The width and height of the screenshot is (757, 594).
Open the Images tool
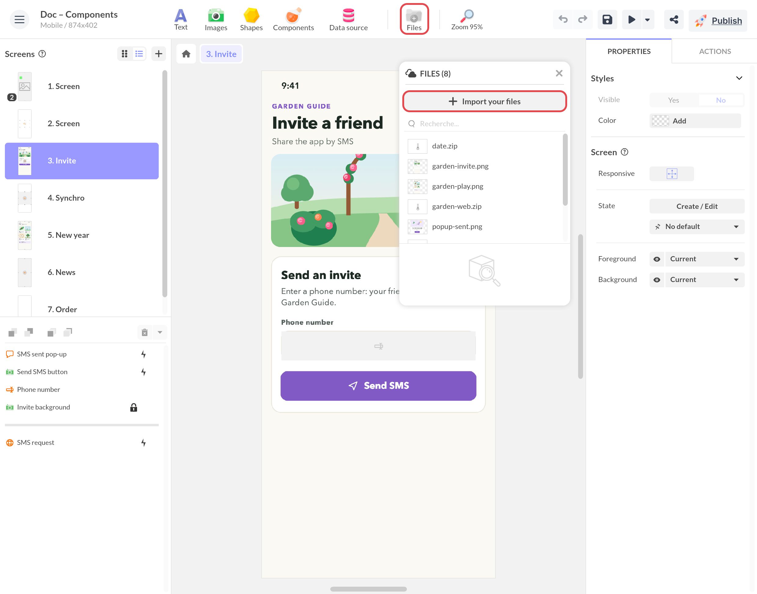(x=216, y=20)
